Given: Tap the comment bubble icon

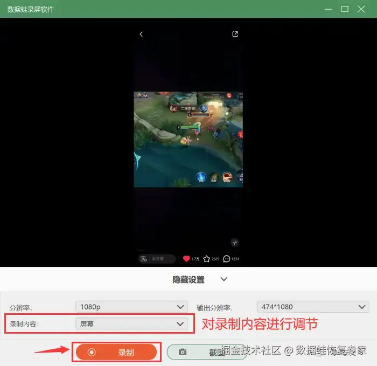Looking at the screenshot, I should pyautogui.click(x=227, y=259).
